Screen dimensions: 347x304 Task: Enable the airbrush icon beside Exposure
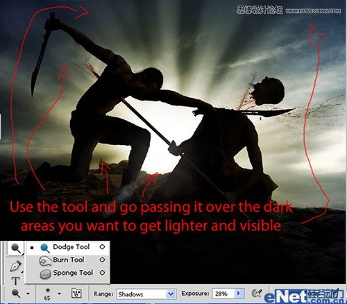[257, 293]
